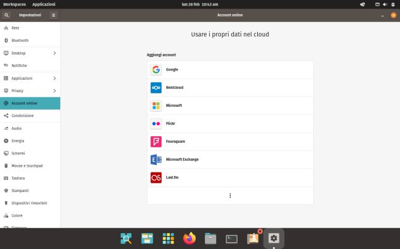This screenshot has width=400, height=249.
Task: Click the Microsoft logo icon
Action: [x=156, y=105]
